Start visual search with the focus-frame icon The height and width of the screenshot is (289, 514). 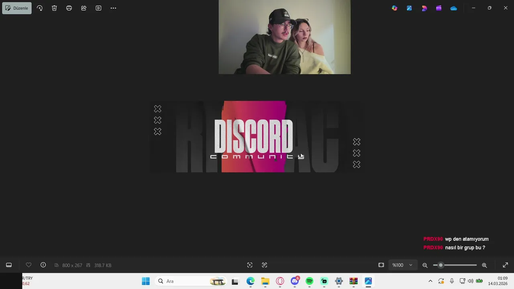coord(250,265)
